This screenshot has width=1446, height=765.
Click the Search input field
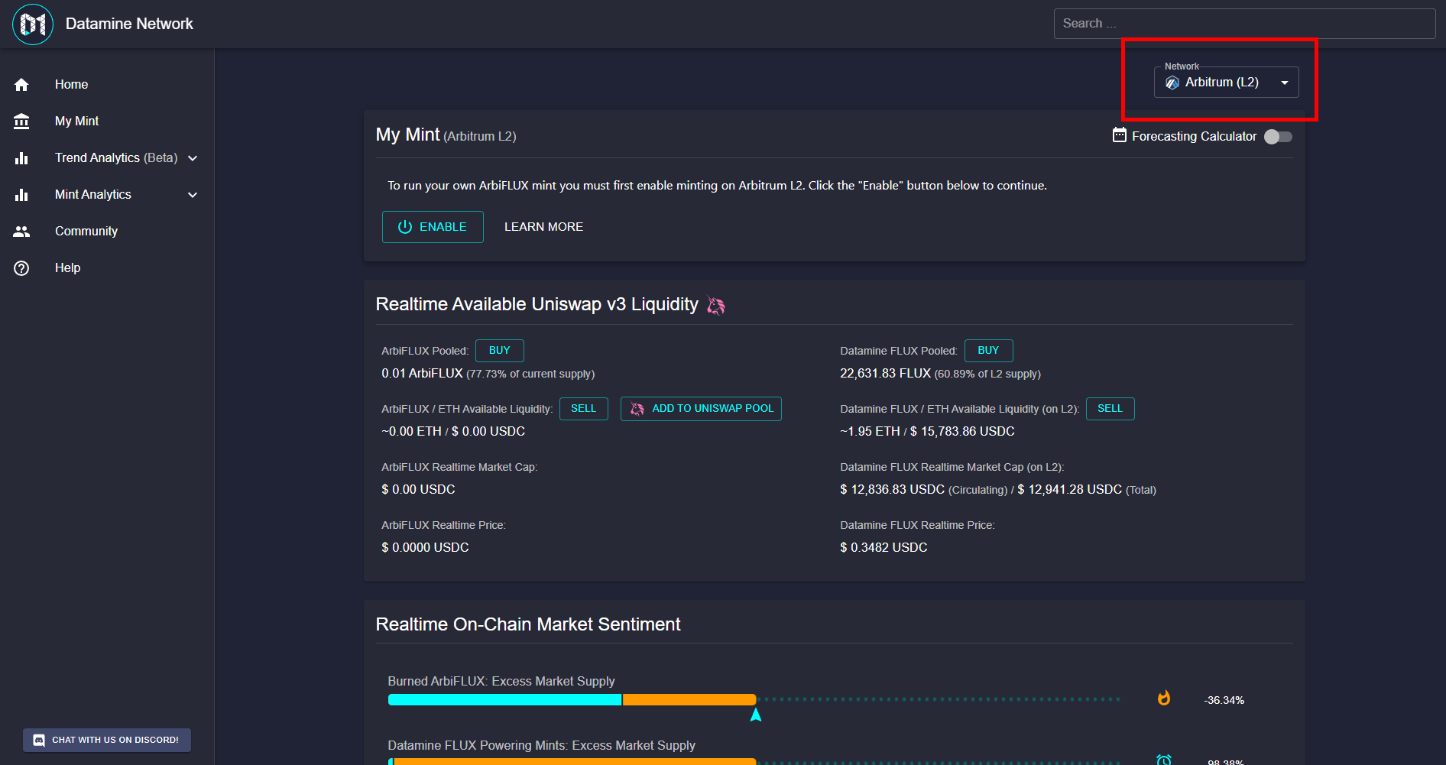[x=1244, y=24]
